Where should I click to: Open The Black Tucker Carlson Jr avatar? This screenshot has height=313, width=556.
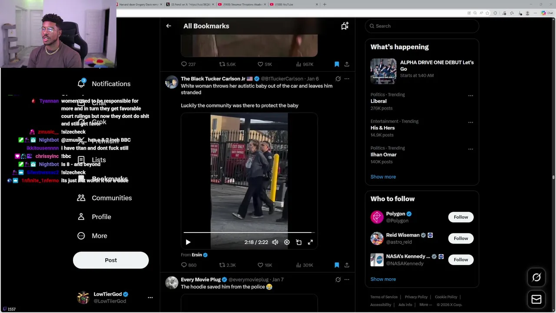pos(172,82)
